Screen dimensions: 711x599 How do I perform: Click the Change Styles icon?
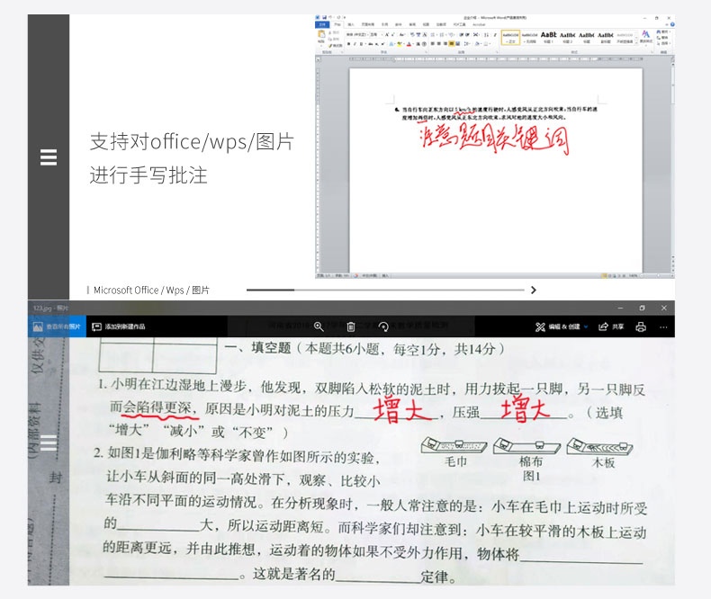click(646, 36)
